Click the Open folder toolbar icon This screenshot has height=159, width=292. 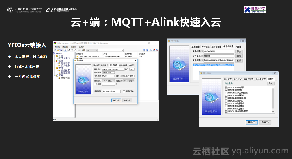pos(58,50)
